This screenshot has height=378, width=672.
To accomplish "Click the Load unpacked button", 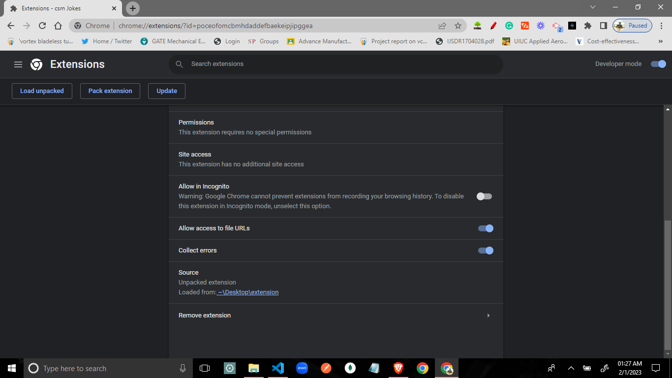I will 42,91.
